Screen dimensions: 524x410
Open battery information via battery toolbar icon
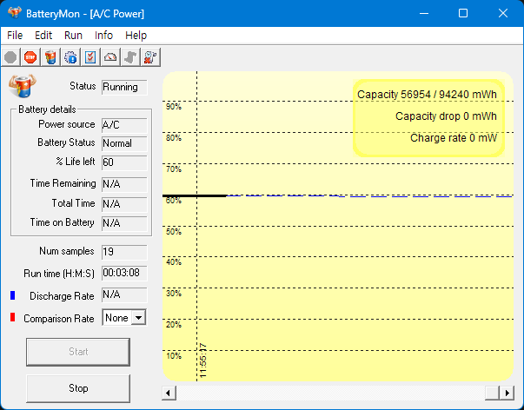(x=50, y=57)
